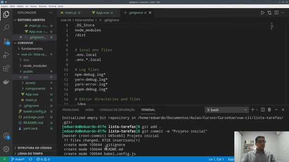Open babel.config.js file
This screenshot has width=289, height=162.
coord(35,111)
